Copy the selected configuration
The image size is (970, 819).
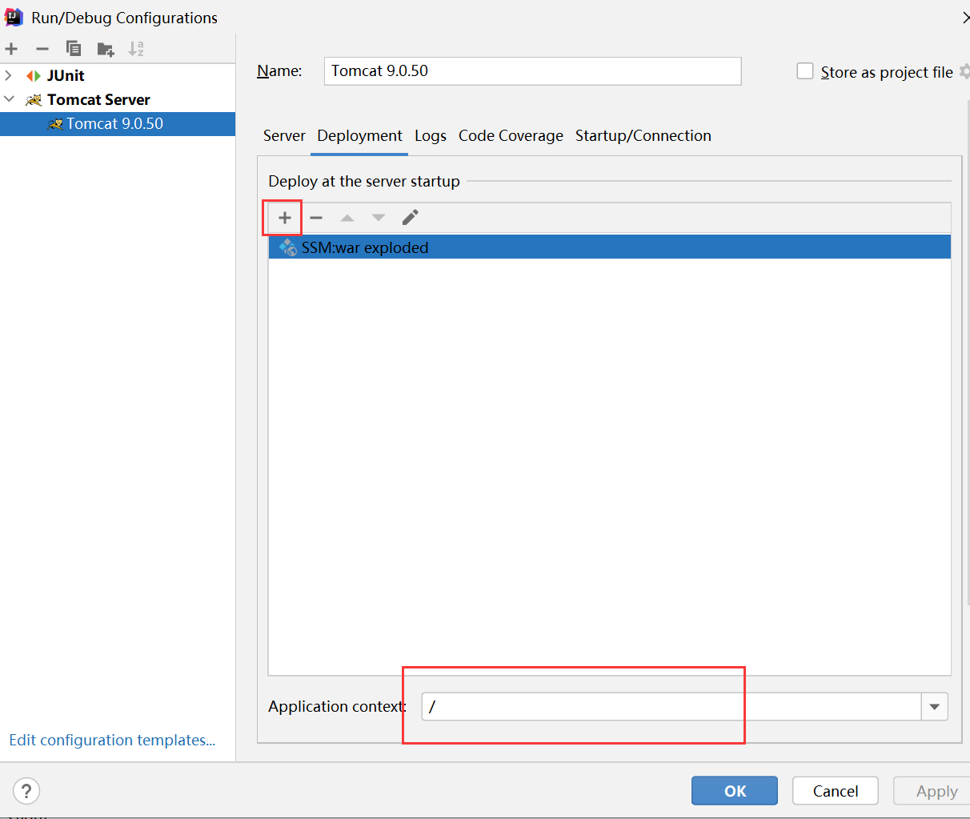click(74, 49)
